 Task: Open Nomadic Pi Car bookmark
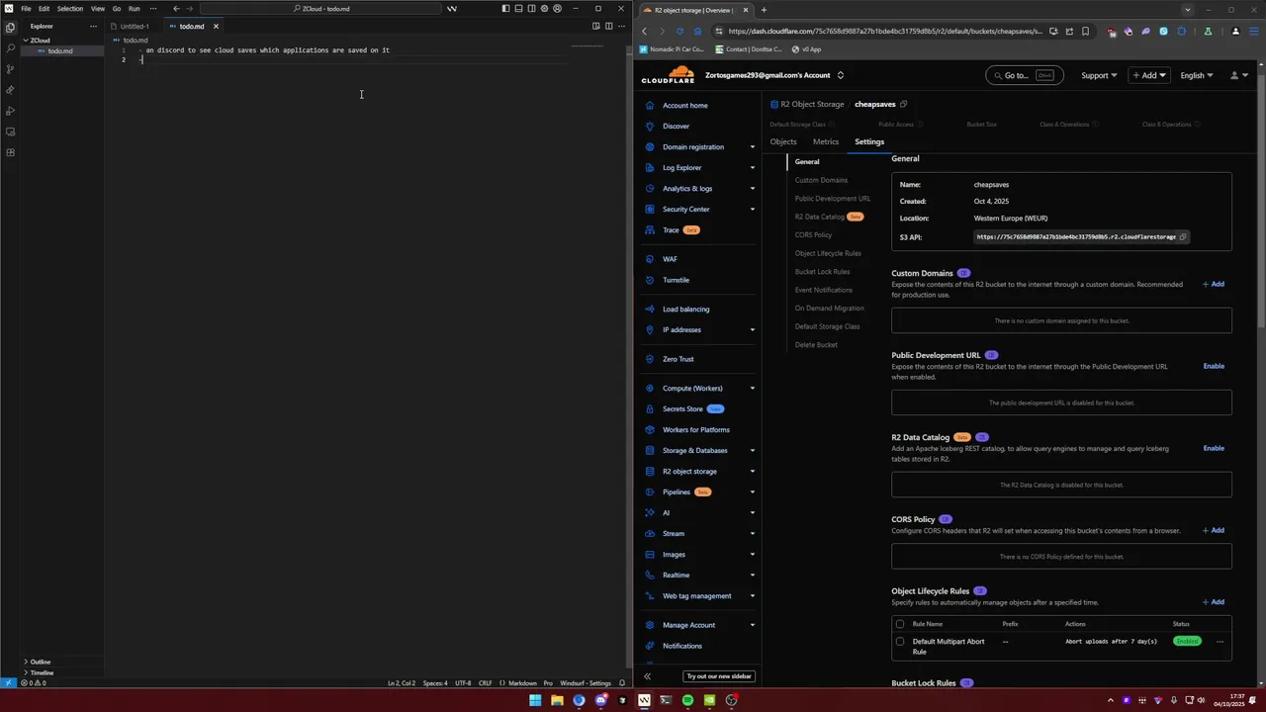pyautogui.click(x=671, y=49)
